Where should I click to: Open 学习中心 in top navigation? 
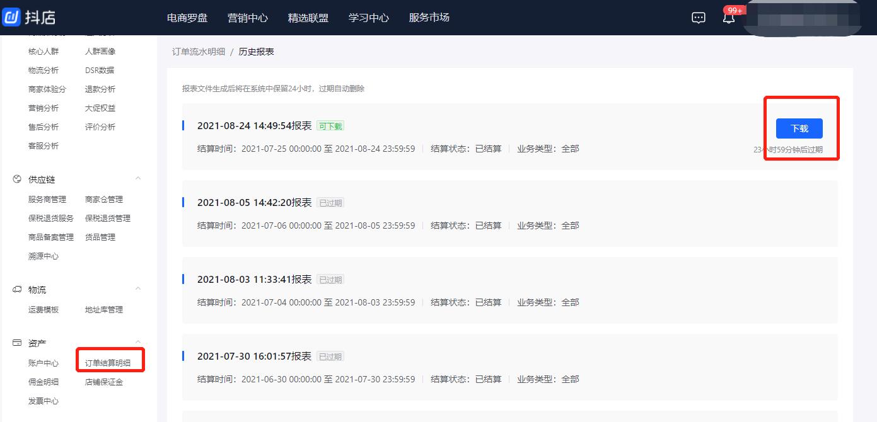click(369, 18)
